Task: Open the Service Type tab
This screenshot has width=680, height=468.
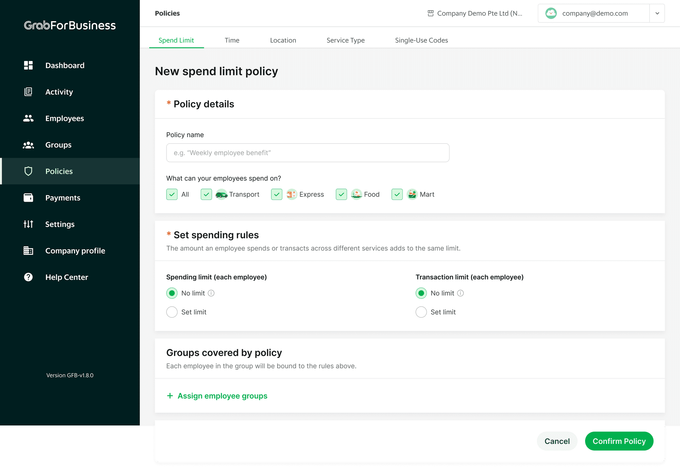Action: click(x=346, y=40)
